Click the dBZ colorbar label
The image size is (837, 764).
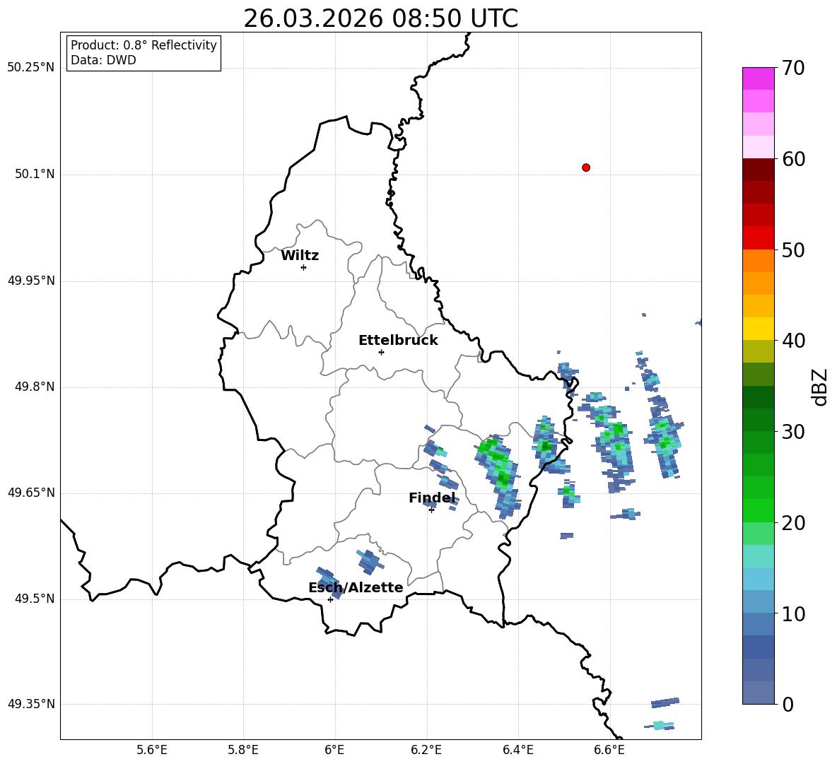(x=821, y=387)
